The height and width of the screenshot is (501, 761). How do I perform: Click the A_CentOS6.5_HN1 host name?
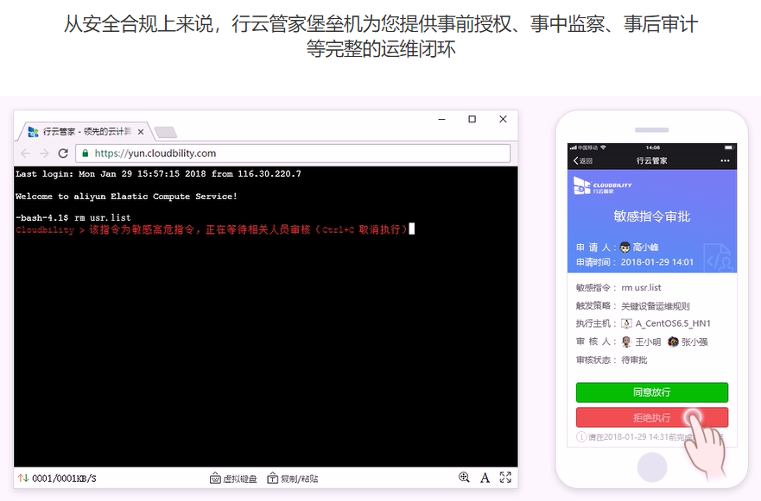tap(673, 323)
